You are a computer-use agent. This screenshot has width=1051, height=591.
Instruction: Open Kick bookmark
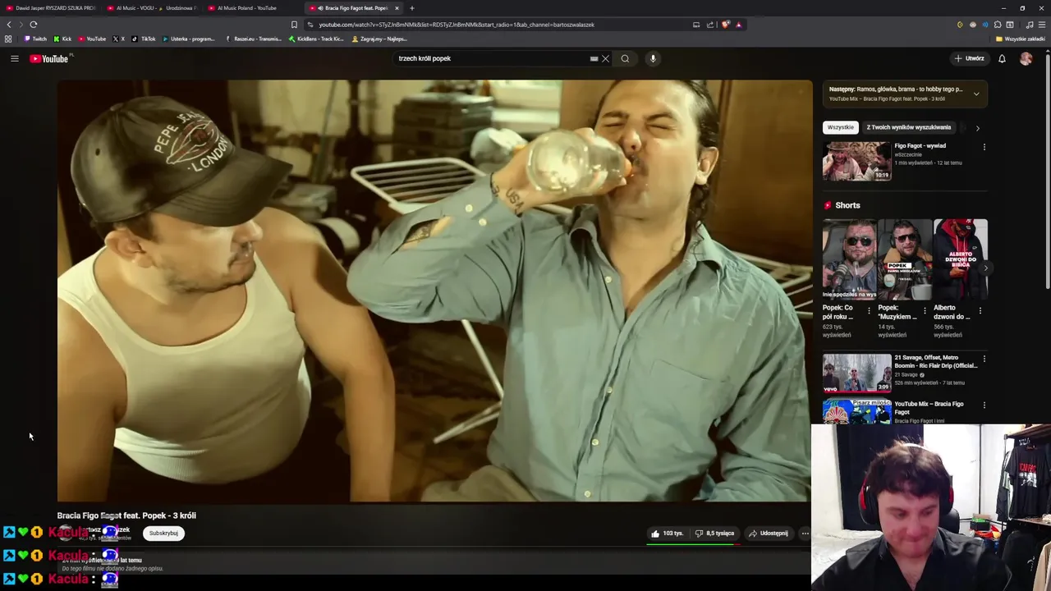[x=62, y=39]
